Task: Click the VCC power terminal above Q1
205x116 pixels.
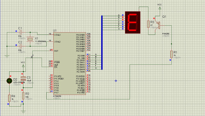Action: click(x=160, y=8)
